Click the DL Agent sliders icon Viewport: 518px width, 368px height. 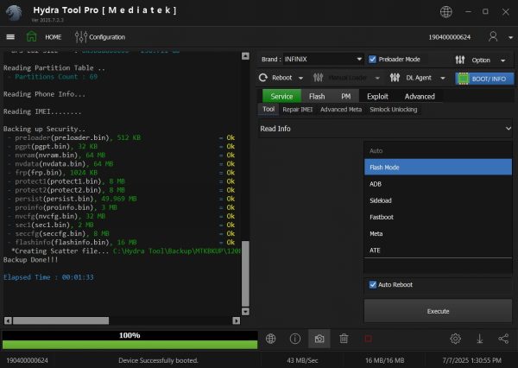point(395,78)
